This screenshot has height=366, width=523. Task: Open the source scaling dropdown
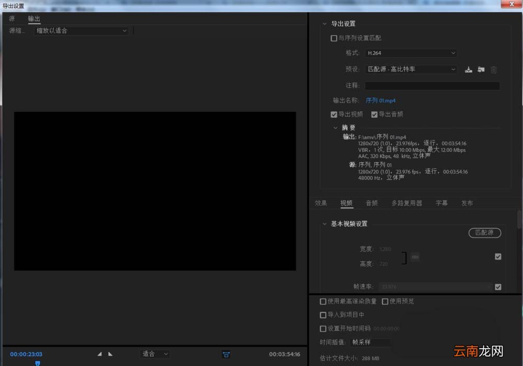coord(82,31)
